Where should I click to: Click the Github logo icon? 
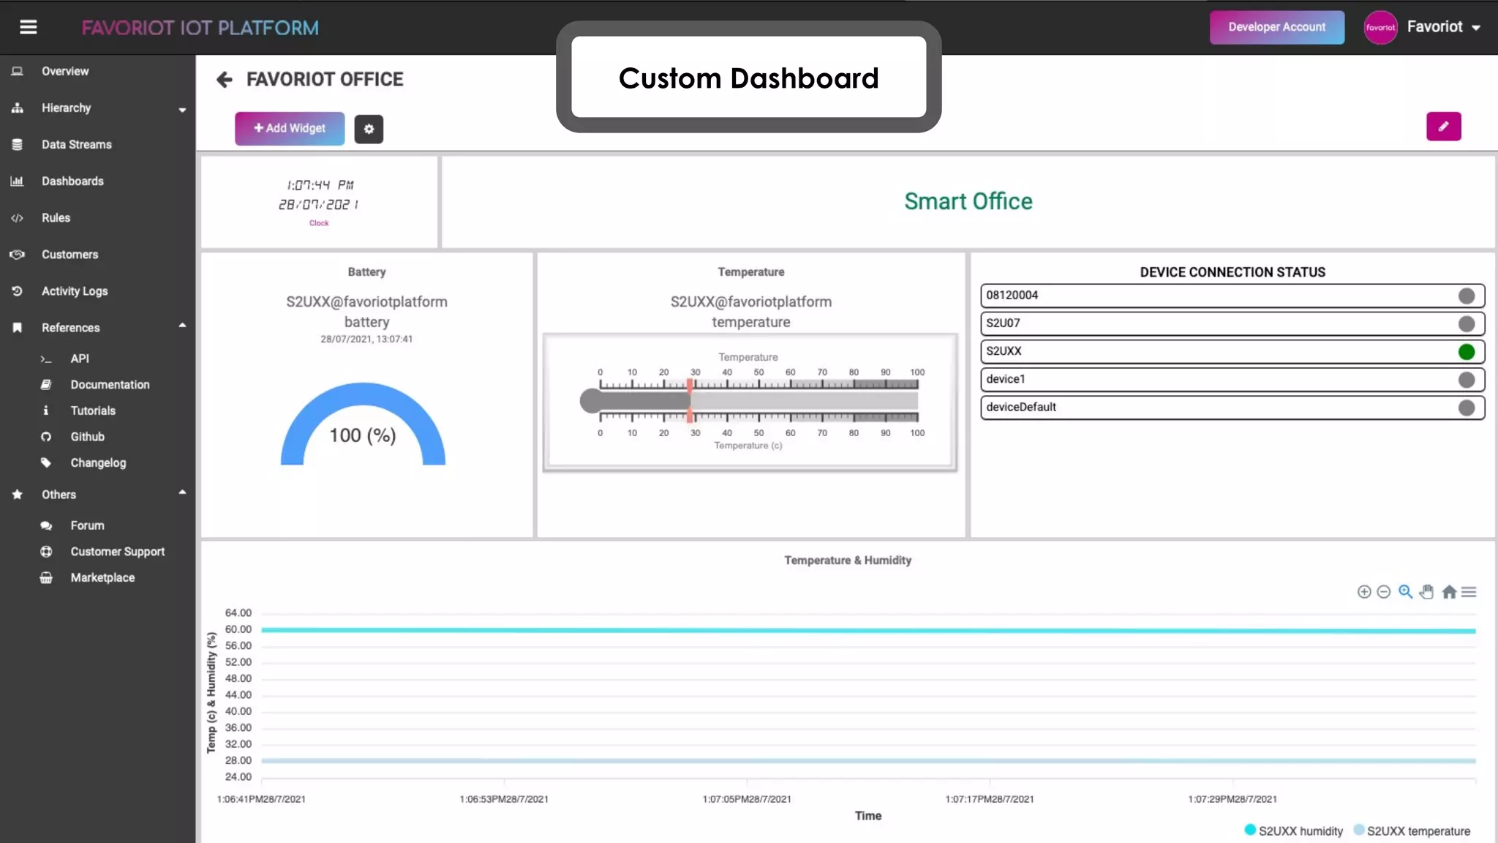click(x=46, y=436)
